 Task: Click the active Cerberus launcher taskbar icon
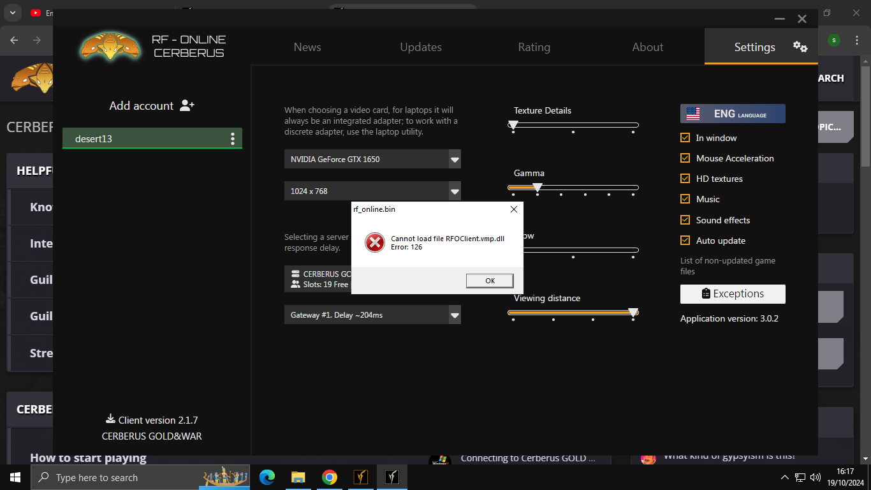pos(392,477)
